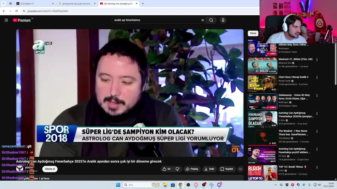Image resolution: width=337 pixels, height=189 pixels.
Task: Open options for Fenerbahçe pozitif etkilere video
Action: 317,149
